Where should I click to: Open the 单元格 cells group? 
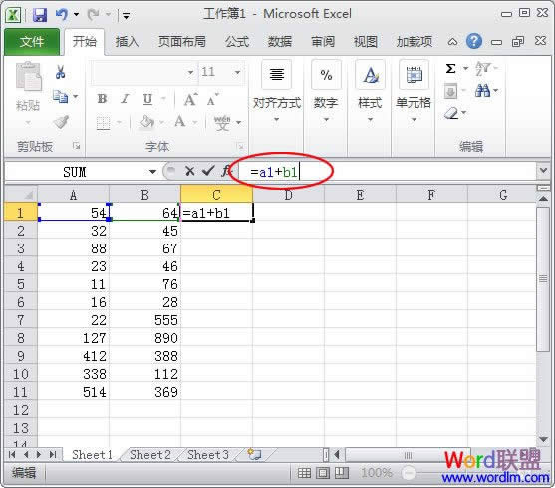point(414,91)
